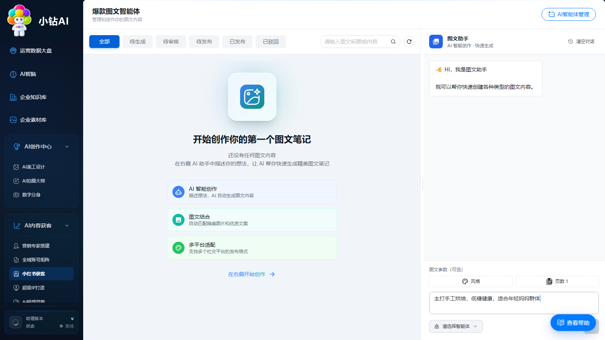
Task: Click the refresh list icon button
Action: 409,42
